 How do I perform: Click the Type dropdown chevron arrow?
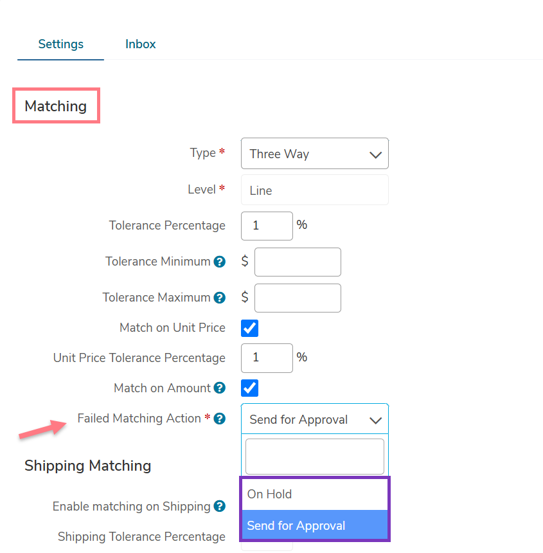pyautogui.click(x=376, y=154)
